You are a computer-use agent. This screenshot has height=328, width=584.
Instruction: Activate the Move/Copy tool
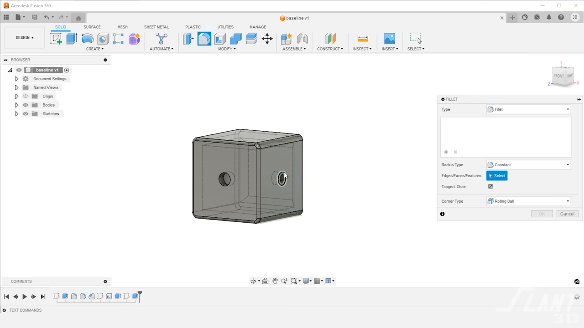point(267,39)
